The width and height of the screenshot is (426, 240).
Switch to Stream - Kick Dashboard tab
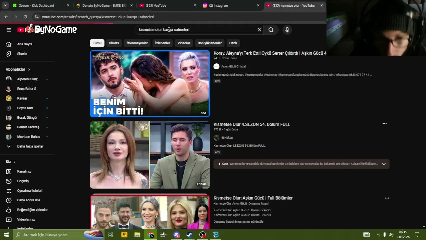click(37, 5)
